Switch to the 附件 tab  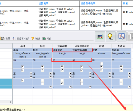pos(47,38)
